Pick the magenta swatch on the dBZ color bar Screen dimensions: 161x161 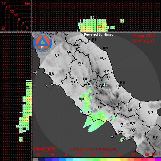pos(158,159)
